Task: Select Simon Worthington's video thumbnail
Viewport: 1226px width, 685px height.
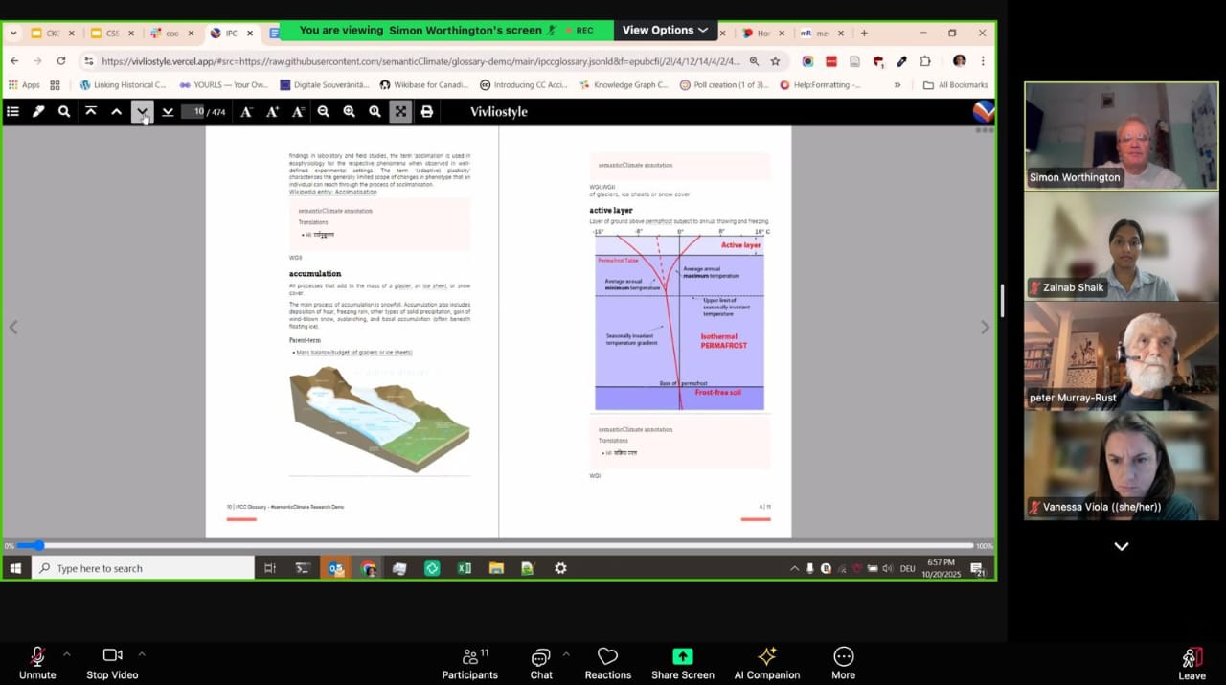Action: click(x=1121, y=135)
